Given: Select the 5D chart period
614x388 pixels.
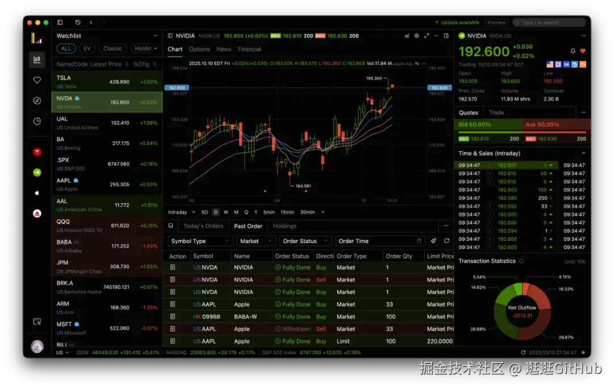Looking at the screenshot, I should 205,212.
